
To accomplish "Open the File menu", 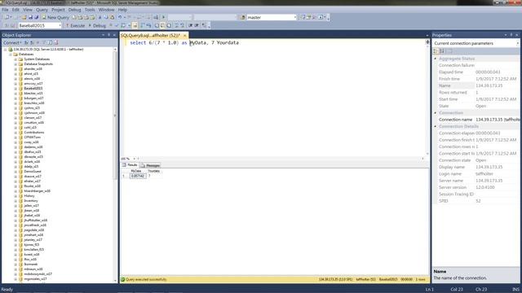I will pyautogui.click(x=5, y=10).
